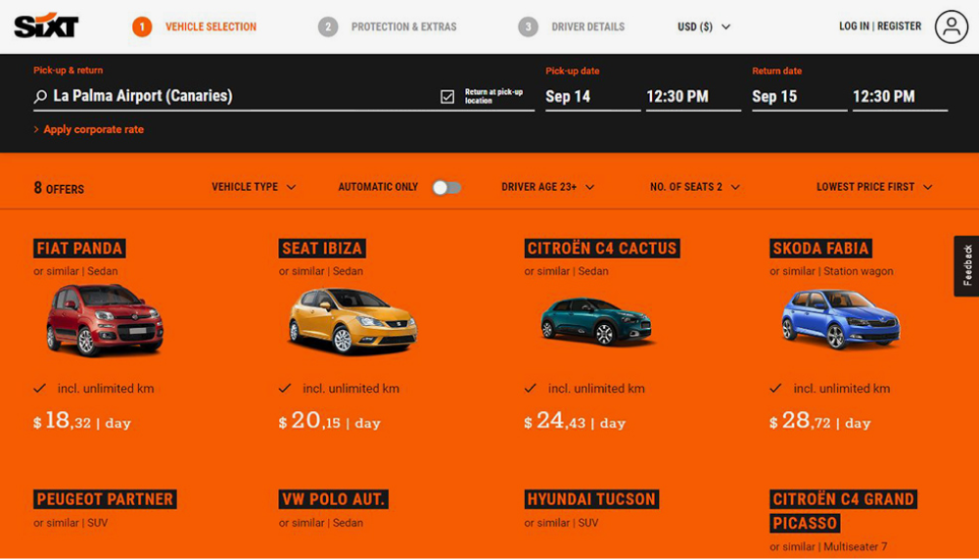Enable the Automatic Only switch
Screen dimensions: 979x559
pos(447,187)
